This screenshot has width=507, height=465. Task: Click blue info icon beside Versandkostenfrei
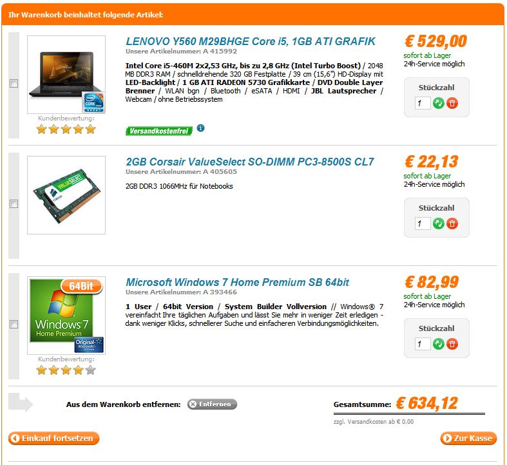tap(200, 128)
